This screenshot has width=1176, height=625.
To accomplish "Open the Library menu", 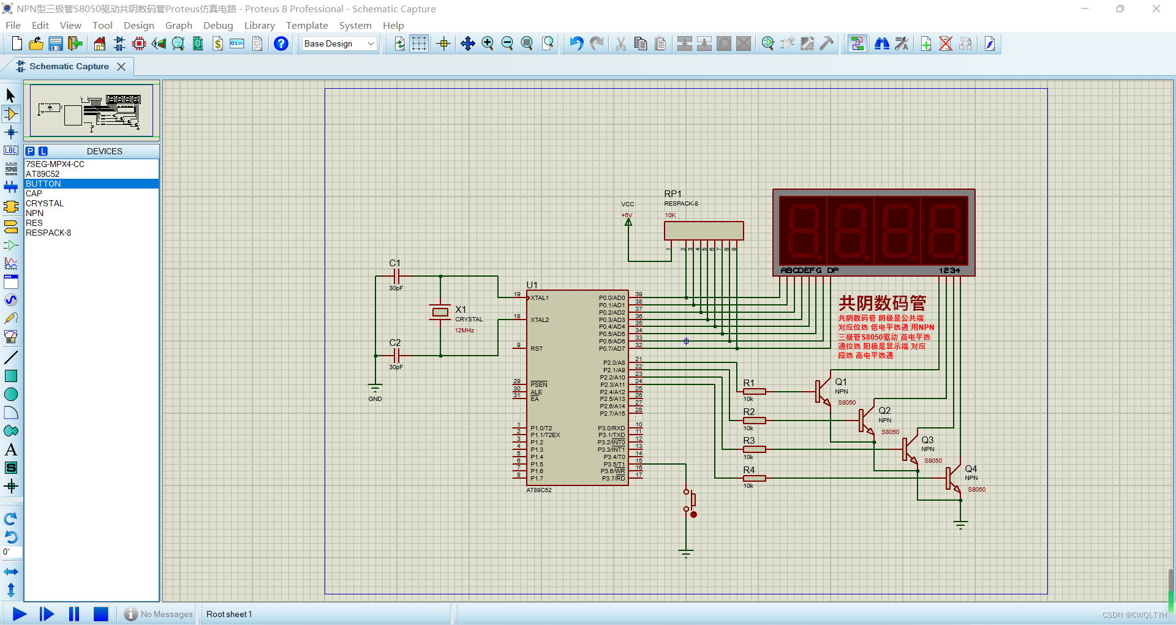I will tap(260, 25).
